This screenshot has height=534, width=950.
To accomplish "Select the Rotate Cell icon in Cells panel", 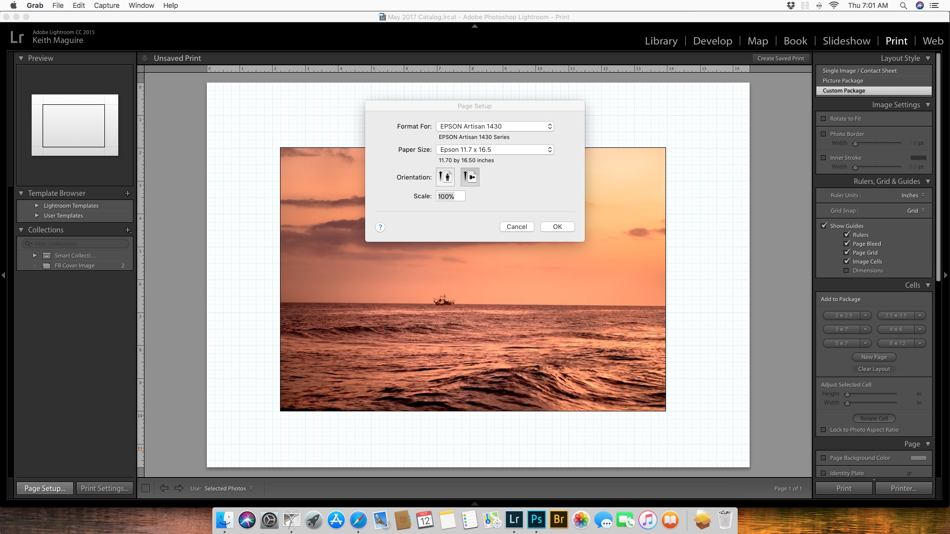I will 874,418.
